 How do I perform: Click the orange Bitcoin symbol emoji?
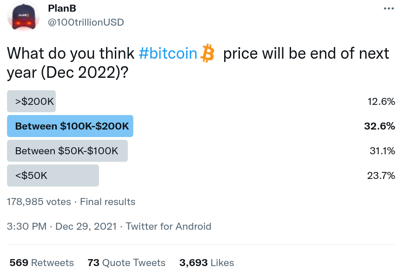coord(207,53)
